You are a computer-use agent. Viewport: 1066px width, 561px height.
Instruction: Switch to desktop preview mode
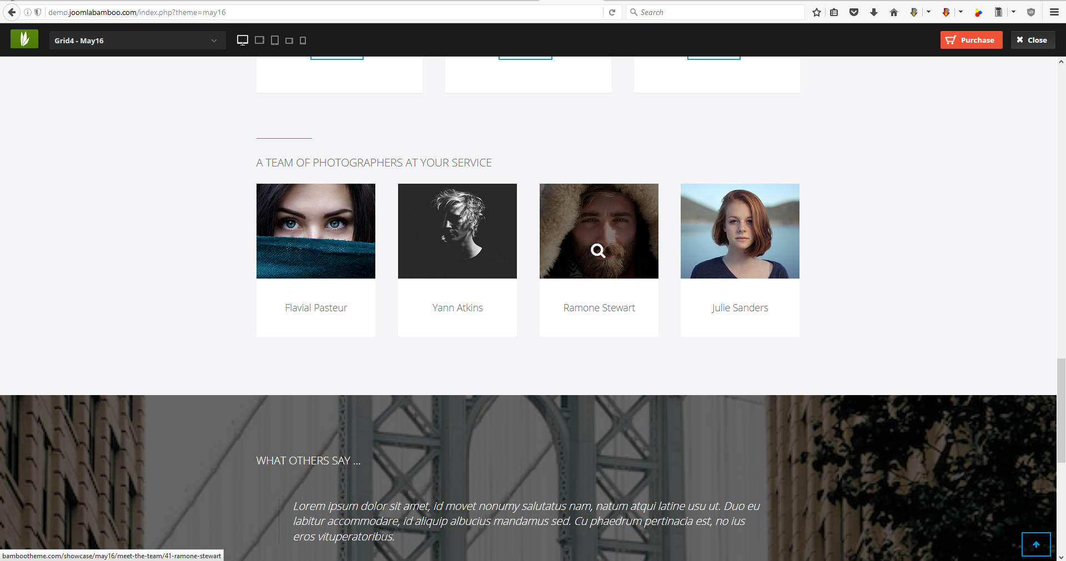[x=243, y=40]
